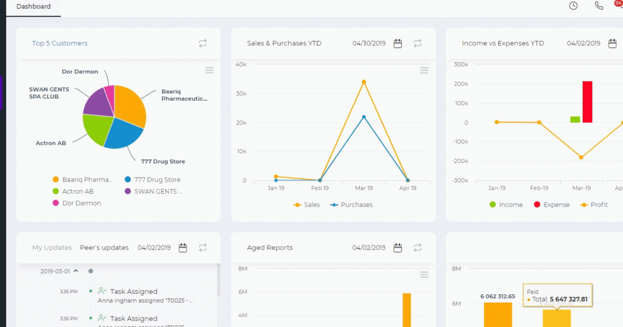
Task: Open the Top 5 Customers chart context menu
Action: 209,71
